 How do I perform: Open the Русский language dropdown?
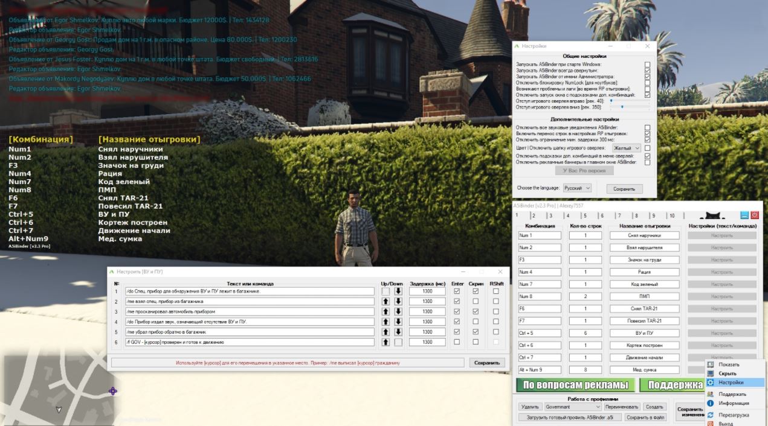[577, 188]
